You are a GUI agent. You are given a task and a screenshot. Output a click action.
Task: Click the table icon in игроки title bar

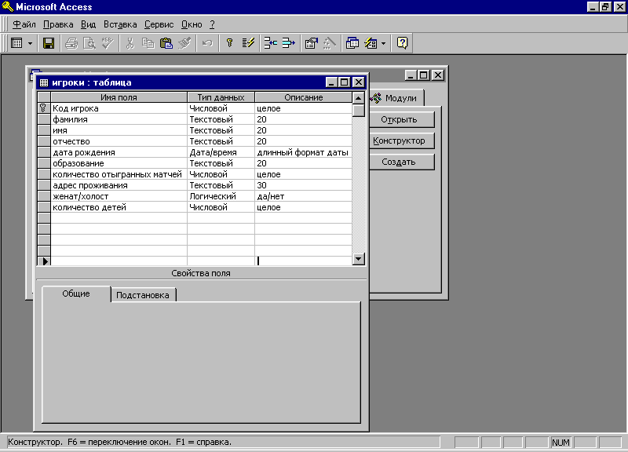[44, 82]
